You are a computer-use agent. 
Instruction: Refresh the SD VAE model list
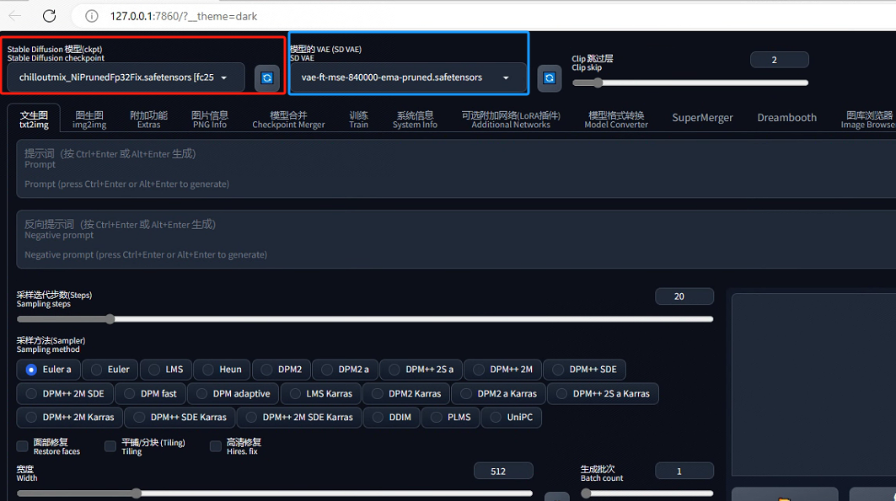[549, 77]
